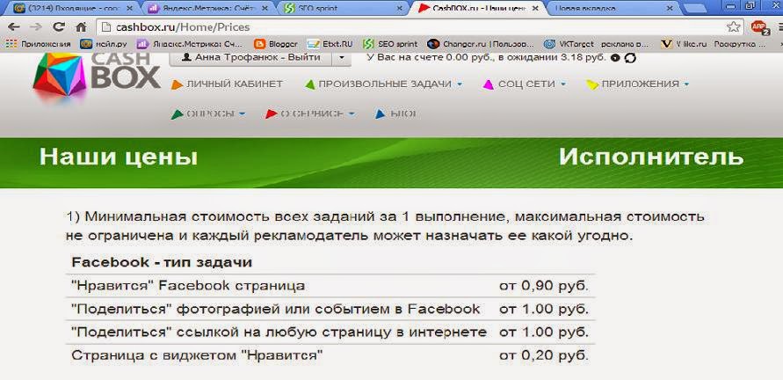Open the Личный кабинет menu item
783x380 pixels.
coord(235,84)
